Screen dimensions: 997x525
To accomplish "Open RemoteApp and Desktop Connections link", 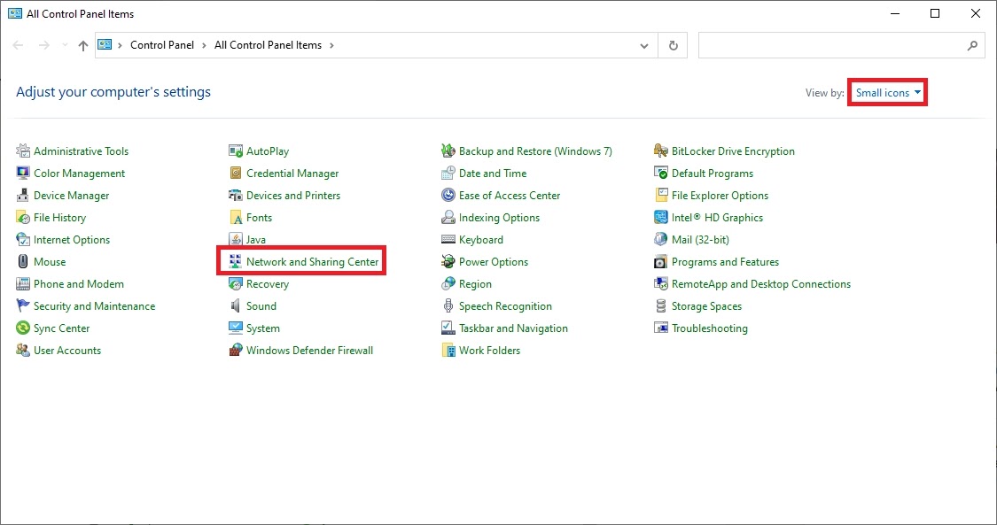I will [761, 284].
